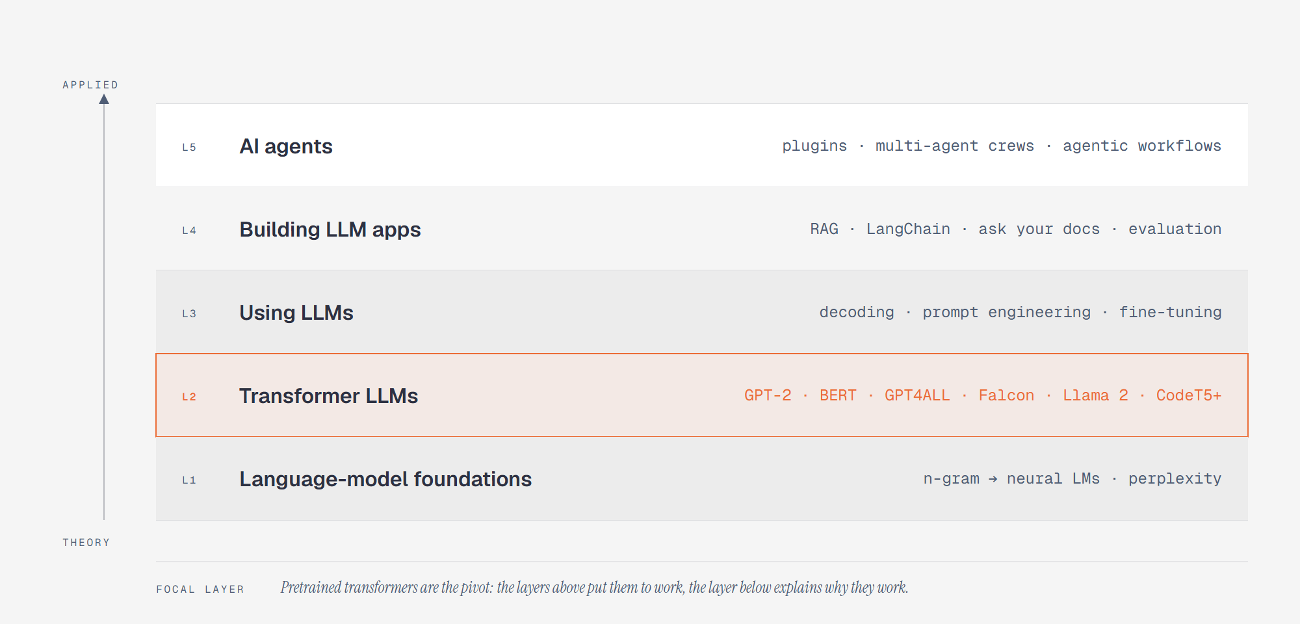Select the 'Language-model foundations' heading
The width and height of the screenshot is (1300, 624).
click(x=385, y=479)
